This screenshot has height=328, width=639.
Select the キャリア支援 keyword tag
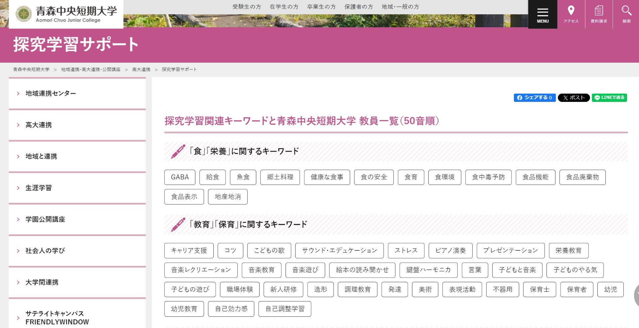[189, 251]
